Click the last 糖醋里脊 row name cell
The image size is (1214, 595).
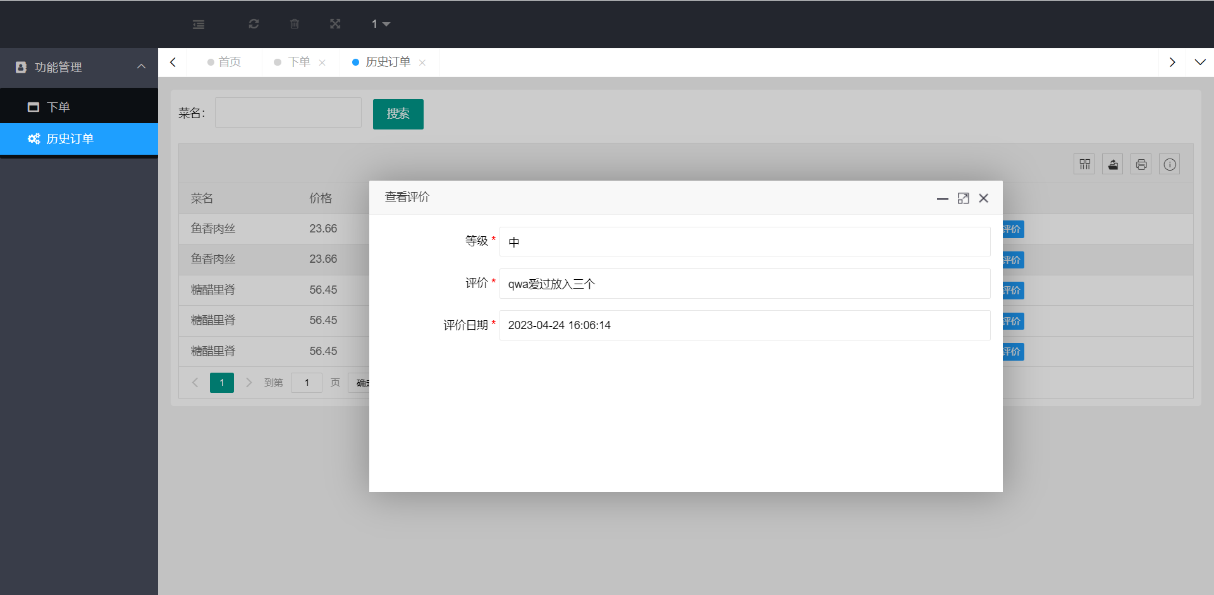coord(213,351)
